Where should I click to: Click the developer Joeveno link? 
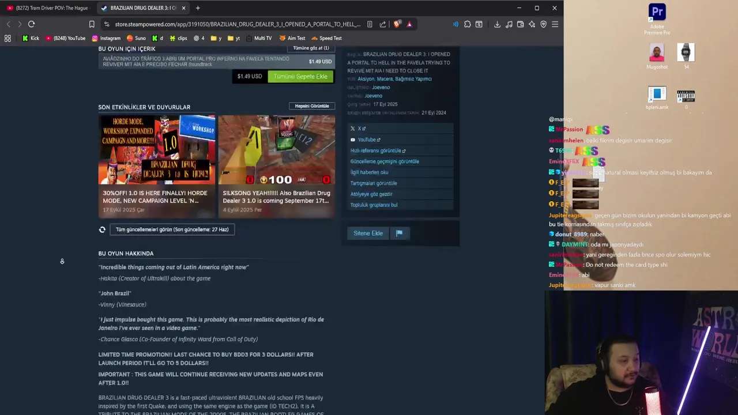click(x=381, y=88)
